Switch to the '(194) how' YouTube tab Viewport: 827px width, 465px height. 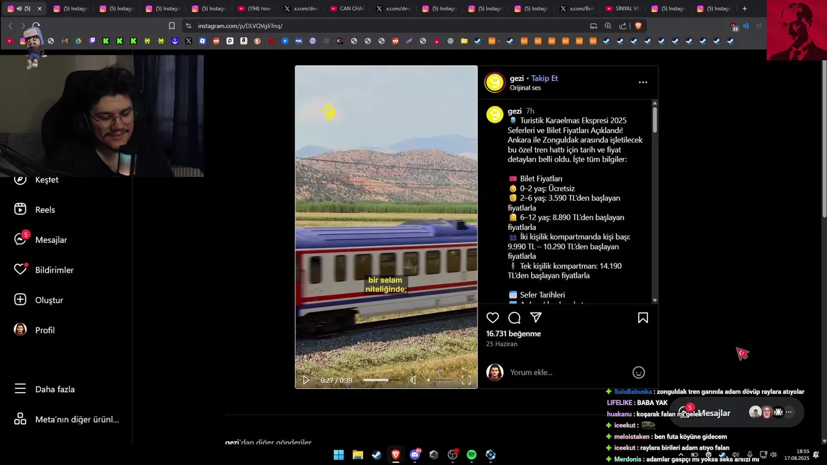pyautogui.click(x=255, y=8)
